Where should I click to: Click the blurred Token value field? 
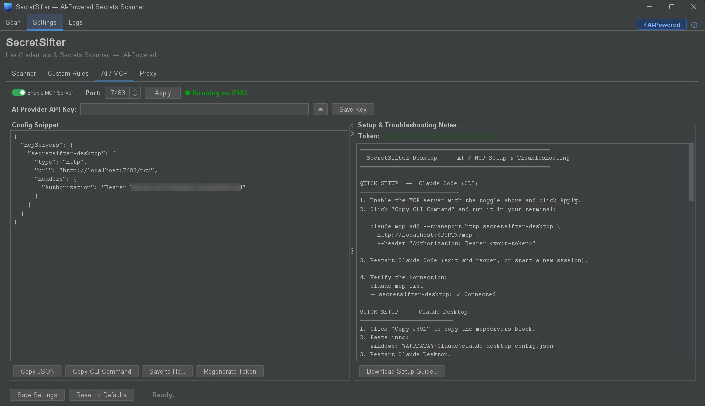[x=438, y=136]
